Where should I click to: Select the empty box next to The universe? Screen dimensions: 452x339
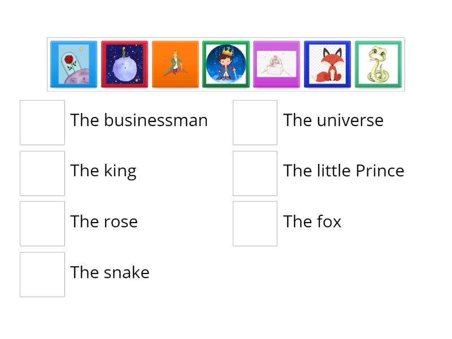coord(255,121)
